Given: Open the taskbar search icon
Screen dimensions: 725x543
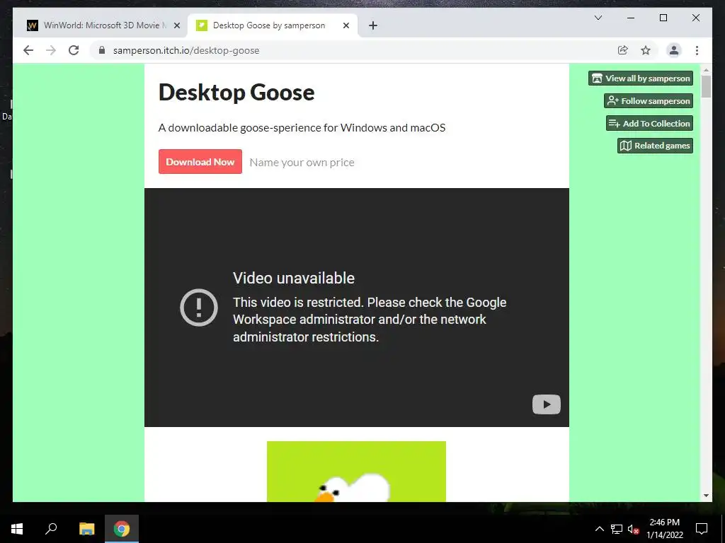Looking at the screenshot, I should pos(51,528).
